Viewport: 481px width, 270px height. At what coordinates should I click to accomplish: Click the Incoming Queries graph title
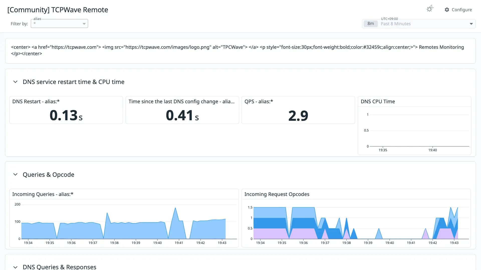tap(43, 194)
